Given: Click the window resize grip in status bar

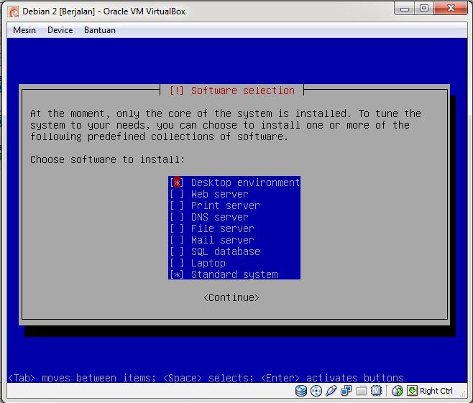Looking at the screenshot, I should coord(464,394).
